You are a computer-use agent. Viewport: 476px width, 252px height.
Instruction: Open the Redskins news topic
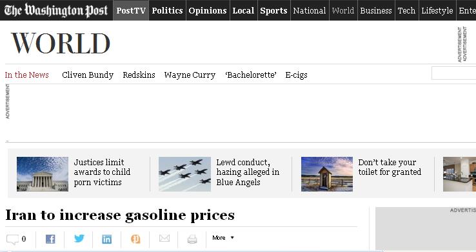[x=139, y=75]
